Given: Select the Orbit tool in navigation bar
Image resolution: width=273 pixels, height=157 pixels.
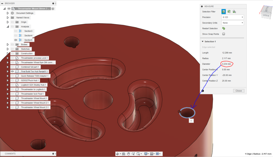Looking at the screenshot, I should pyautogui.click(x=117, y=154).
